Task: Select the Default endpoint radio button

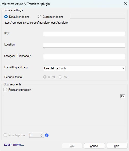Action: pos(6,17)
